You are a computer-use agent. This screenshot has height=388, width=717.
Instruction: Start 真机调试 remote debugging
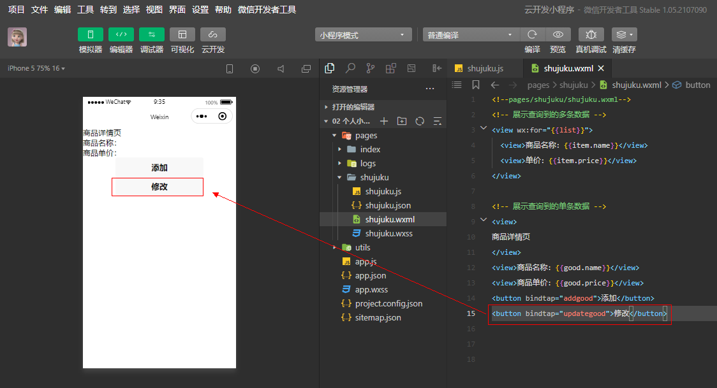(591, 34)
